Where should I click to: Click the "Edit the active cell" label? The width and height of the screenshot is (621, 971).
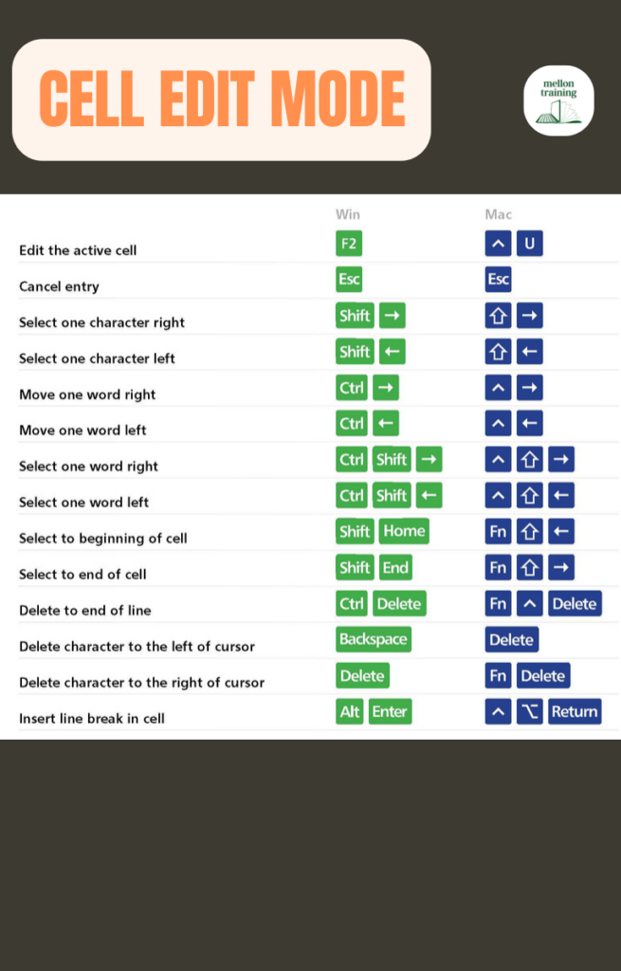tap(78, 250)
